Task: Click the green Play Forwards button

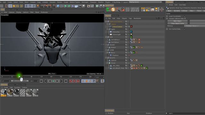Action: (53, 81)
